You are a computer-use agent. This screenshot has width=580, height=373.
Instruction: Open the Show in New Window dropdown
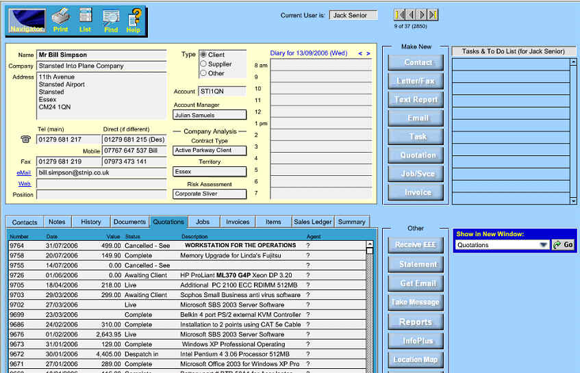[x=501, y=245]
